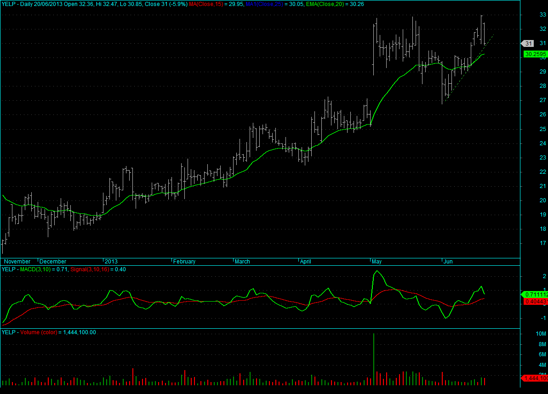The height and width of the screenshot is (394, 548).
Task: Click the volume axis label 10M
Action: pos(541,334)
